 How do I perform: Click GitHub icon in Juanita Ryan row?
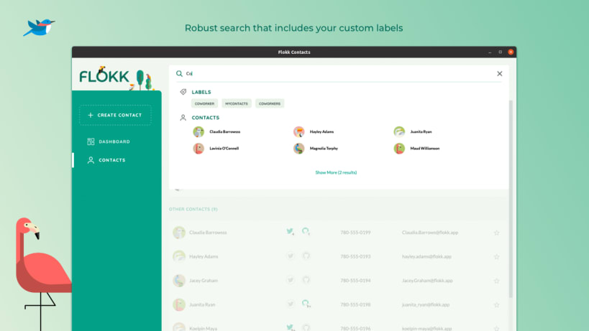click(306, 304)
